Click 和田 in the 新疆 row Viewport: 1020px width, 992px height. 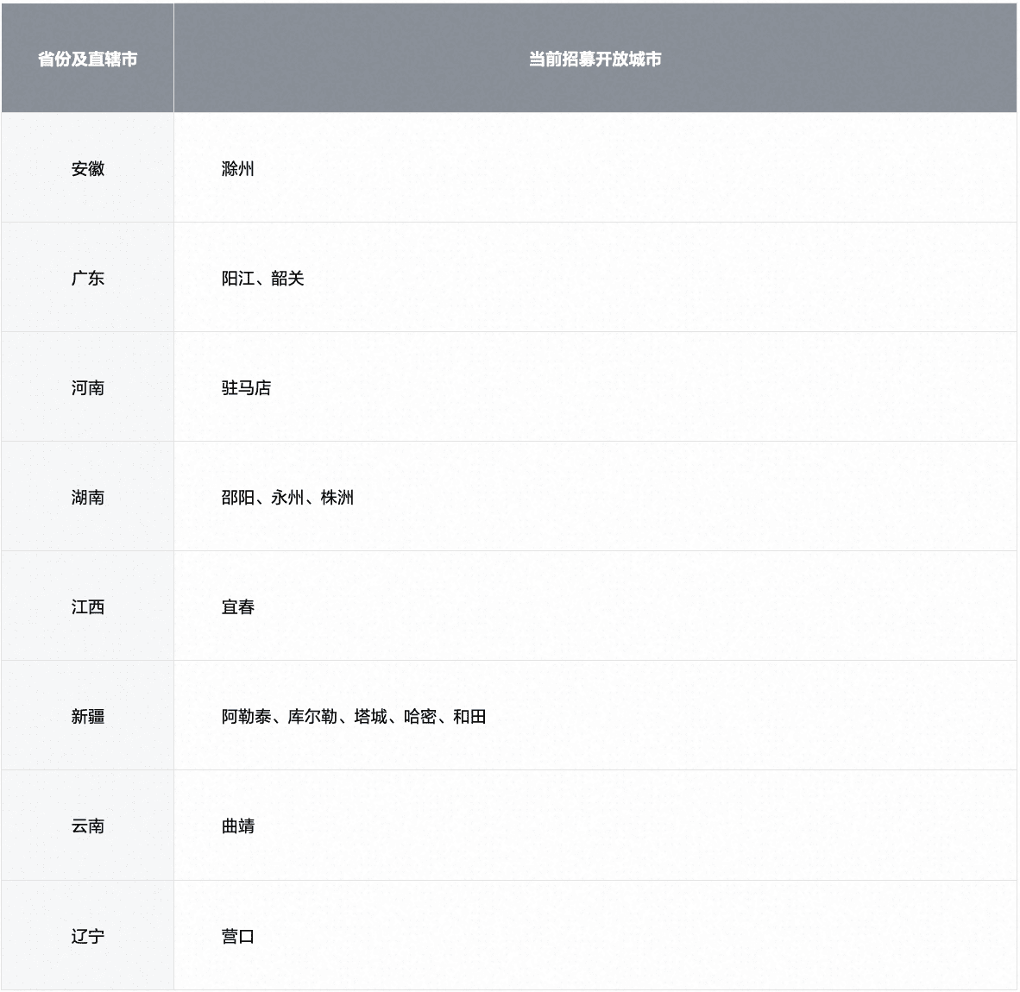pos(469,716)
